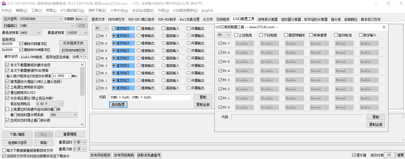This screenshot has width=405, height=159.
Task: Close the I/O口高级配置工具 dialog
Action: (x=384, y=27)
